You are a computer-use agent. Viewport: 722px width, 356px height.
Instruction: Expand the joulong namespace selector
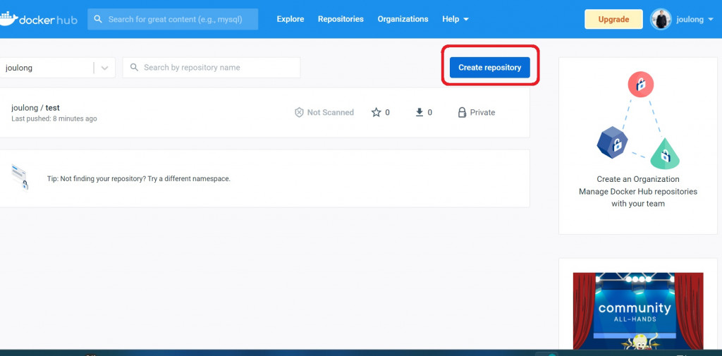click(104, 68)
